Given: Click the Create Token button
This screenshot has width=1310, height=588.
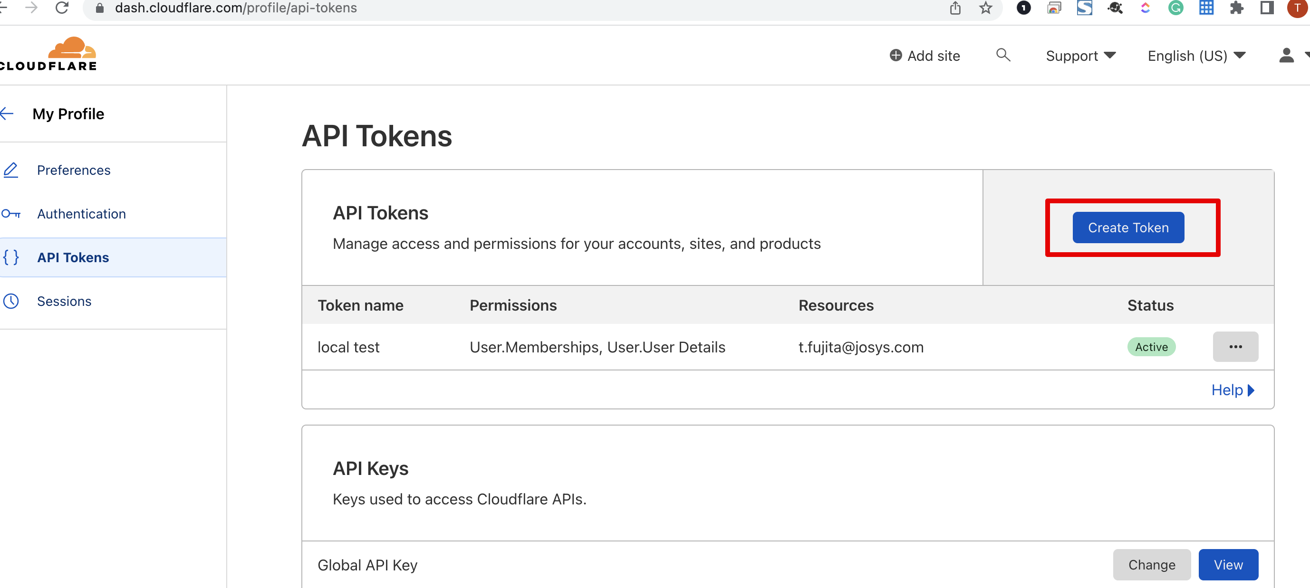Looking at the screenshot, I should click(1128, 227).
